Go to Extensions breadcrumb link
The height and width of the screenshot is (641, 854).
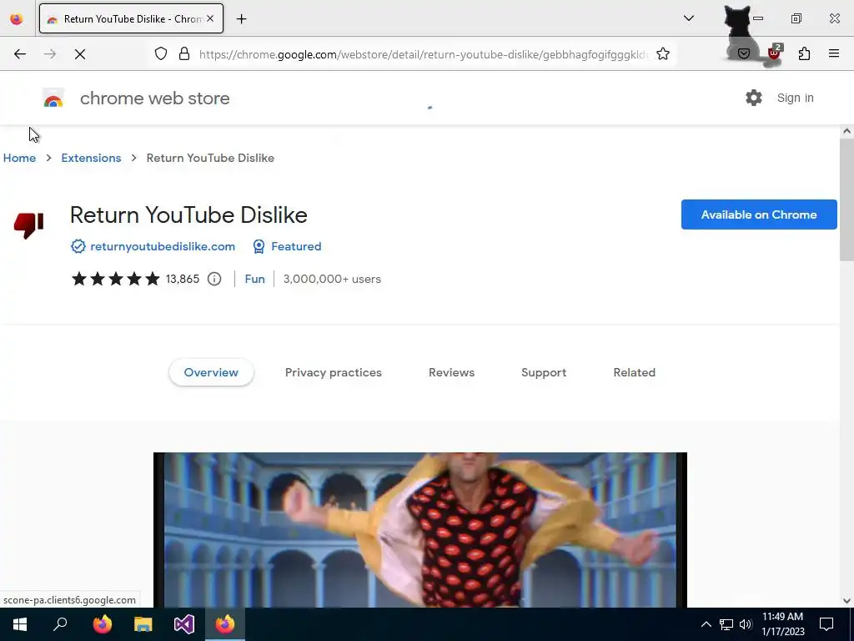tap(91, 158)
